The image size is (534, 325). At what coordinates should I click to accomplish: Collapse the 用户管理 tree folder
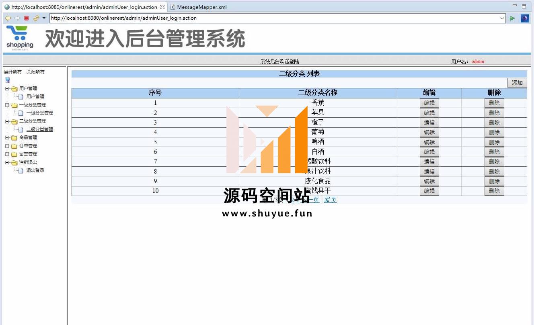pyautogui.click(x=7, y=88)
